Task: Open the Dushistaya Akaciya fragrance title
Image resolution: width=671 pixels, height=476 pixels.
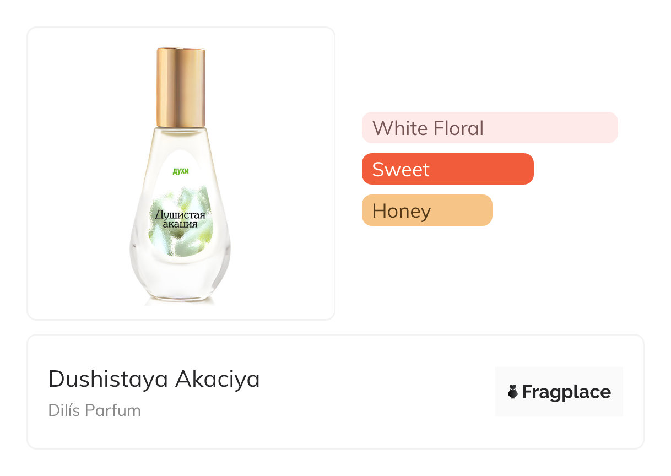Action: [154, 379]
